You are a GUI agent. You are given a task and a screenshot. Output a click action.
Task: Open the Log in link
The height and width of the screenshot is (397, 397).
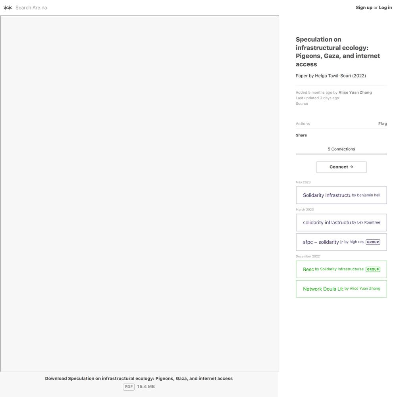point(385,8)
